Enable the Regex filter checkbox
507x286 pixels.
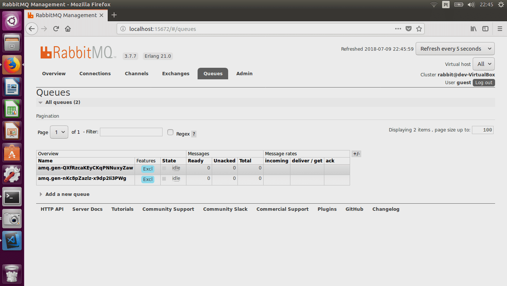tap(170, 132)
